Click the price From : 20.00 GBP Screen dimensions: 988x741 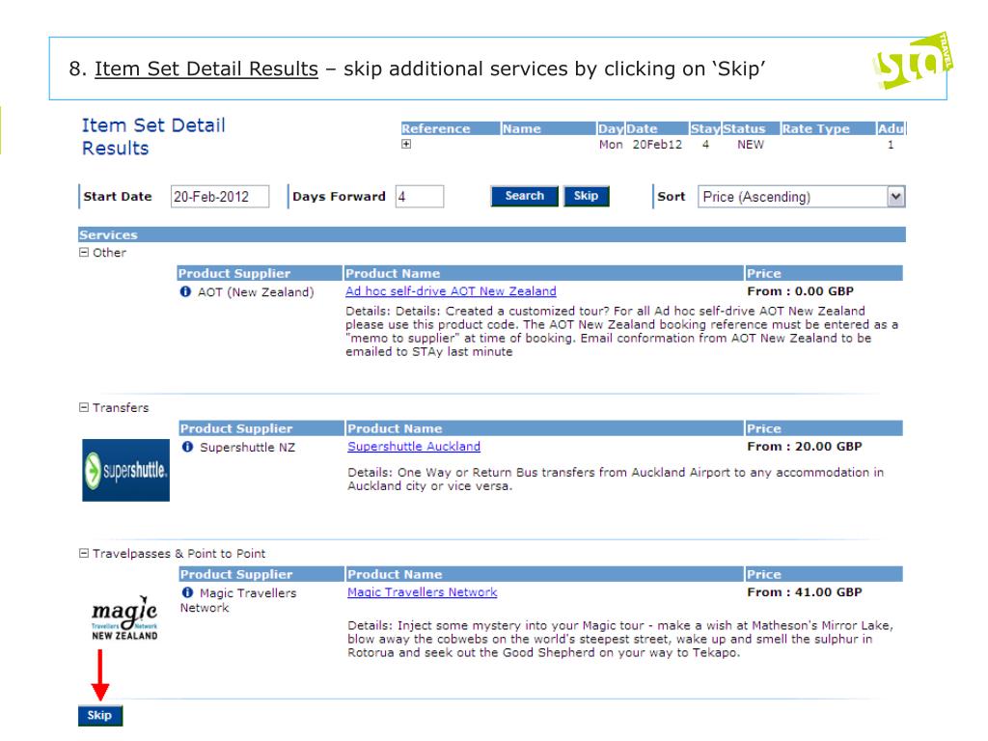(x=805, y=446)
